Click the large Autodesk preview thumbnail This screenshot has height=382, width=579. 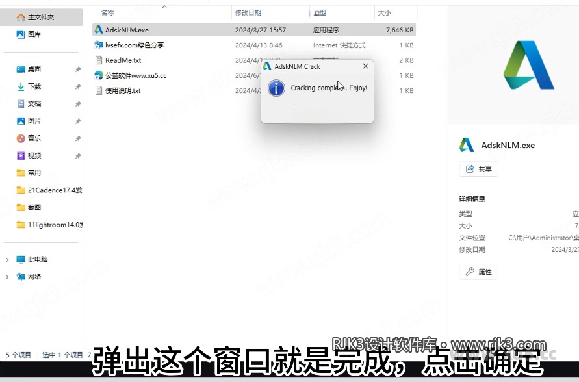[528, 66]
